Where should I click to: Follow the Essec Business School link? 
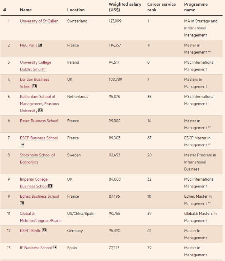[x=39, y=121]
